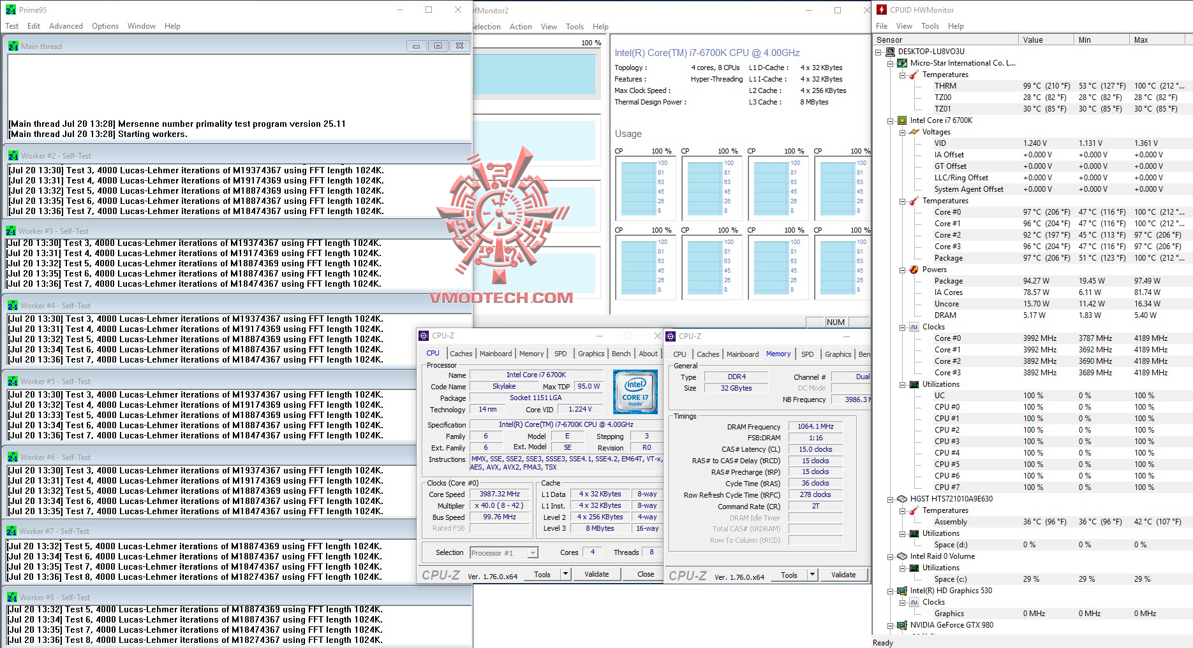Viewport: 1193px width, 648px height.
Task: Open the Processor #1 selection dropdown
Action: pyautogui.click(x=533, y=553)
